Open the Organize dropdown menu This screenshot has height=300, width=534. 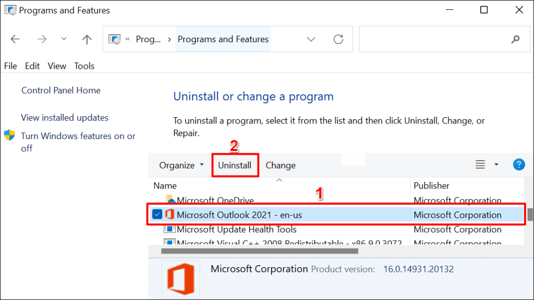[x=181, y=165]
